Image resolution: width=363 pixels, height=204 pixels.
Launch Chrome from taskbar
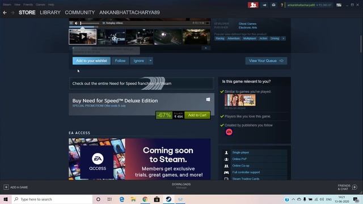[x=145, y=199]
